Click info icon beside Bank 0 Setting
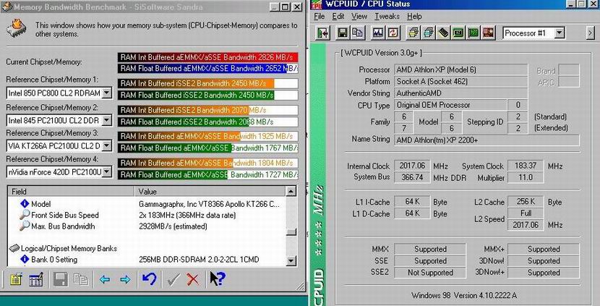Image resolution: width=600 pixels, height=306 pixels. (25, 259)
